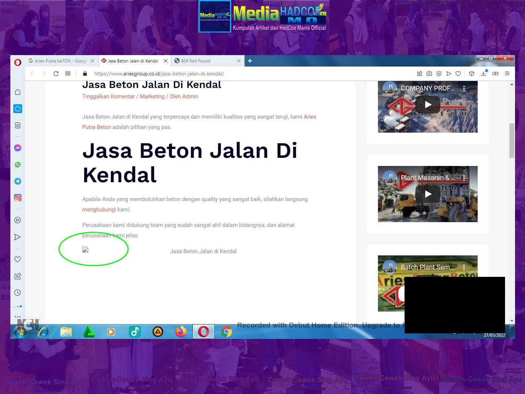
Task: Open the blue Workspaces star icon in sidebar
Action: pyautogui.click(x=17, y=109)
